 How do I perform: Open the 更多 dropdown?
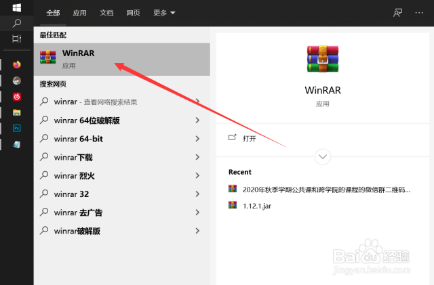pyautogui.click(x=164, y=13)
